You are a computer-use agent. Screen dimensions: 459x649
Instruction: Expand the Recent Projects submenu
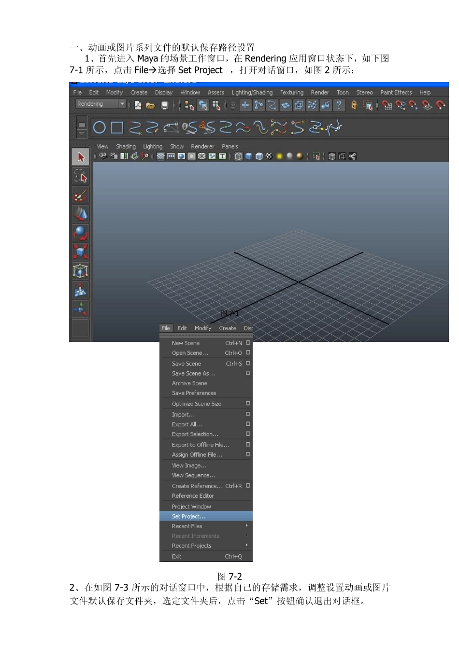coord(206,546)
